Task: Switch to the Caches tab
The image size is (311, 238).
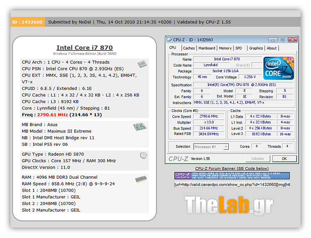Action: [189, 48]
